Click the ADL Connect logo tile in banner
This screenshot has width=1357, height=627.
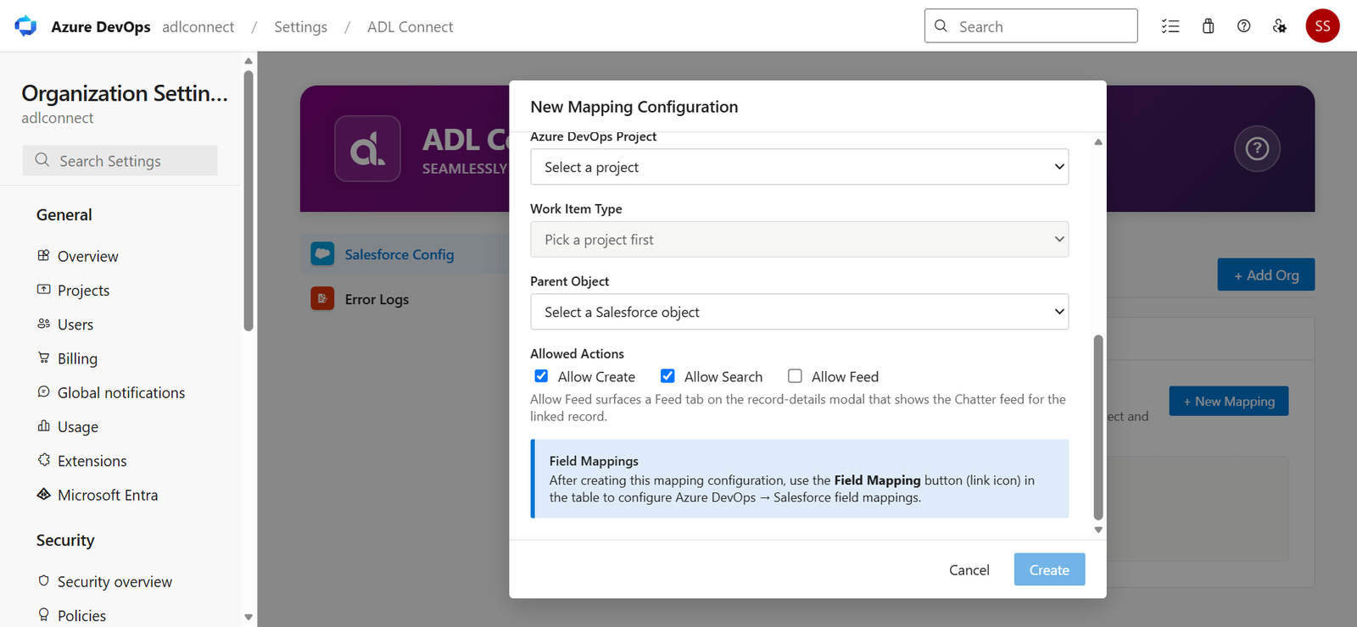(x=367, y=148)
